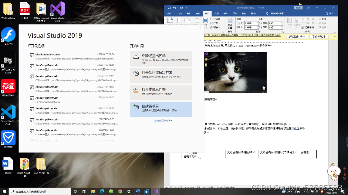Click Share (共享) in Word ribbon
This screenshot has width=348, height=195.
click(330, 14)
